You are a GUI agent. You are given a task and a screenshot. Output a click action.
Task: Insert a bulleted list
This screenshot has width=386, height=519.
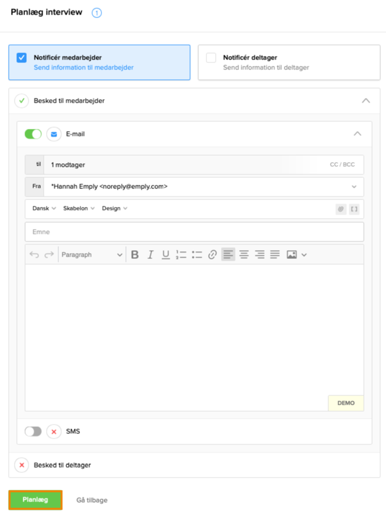click(x=197, y=255)
